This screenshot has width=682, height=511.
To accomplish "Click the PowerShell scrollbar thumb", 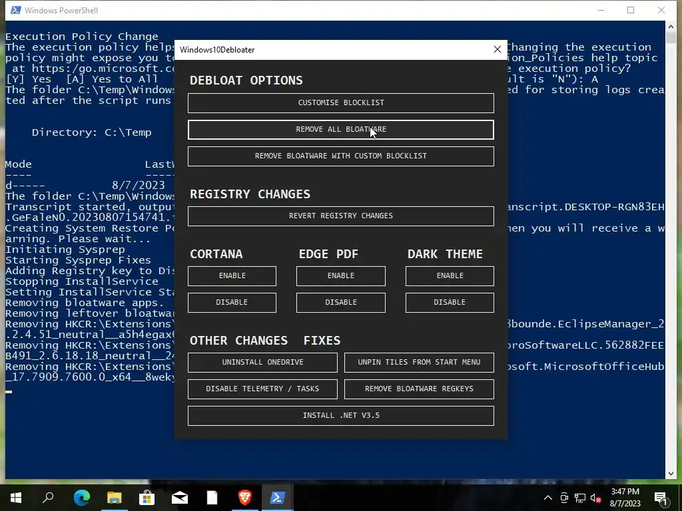I will 670,37.
